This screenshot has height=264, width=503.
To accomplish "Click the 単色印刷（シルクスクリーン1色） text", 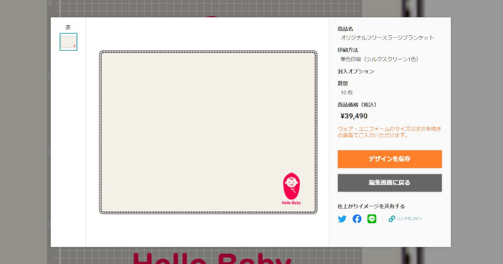I will (380, 59).
